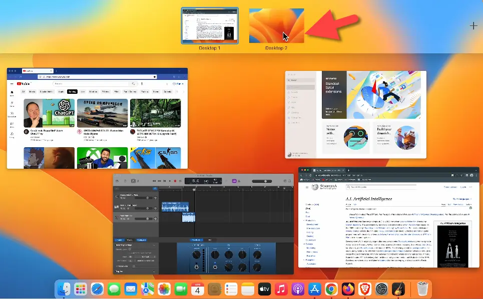Toggle the Smart Controls button in GarageBand toolbar
The height and width of the screenshot is (299, 483).
pos(133,181)
